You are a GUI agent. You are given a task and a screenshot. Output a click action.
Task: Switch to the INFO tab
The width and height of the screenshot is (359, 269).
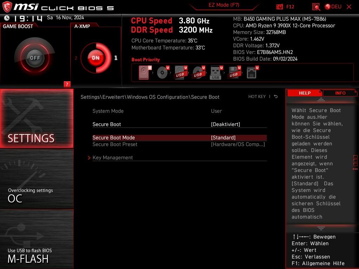pyautogui.click(x=340, y=93)
